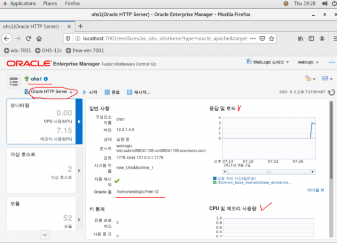Click the 유휴 프로세스 value 3
Viewport: 337px width, 243px height.
[117, 223]
